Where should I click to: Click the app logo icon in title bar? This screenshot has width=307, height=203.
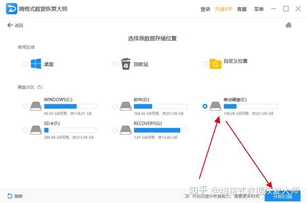pos(12,9)
